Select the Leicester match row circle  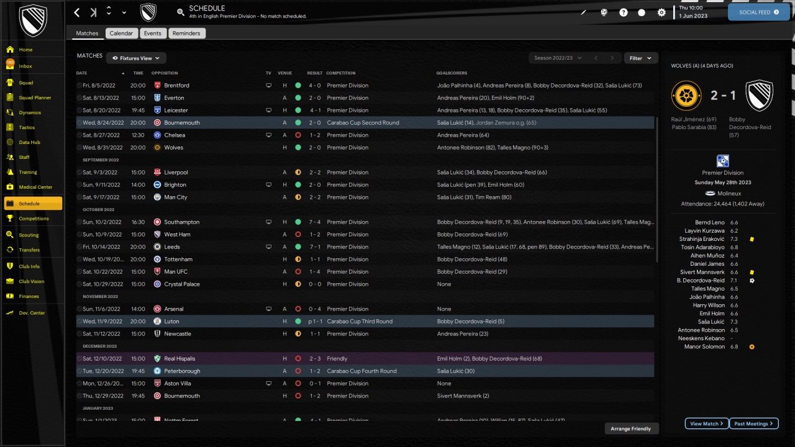point(79,111)
